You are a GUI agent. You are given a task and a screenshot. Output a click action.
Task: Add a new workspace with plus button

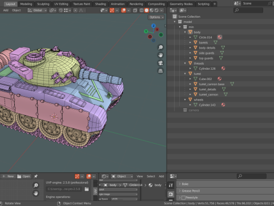point(215,4)
